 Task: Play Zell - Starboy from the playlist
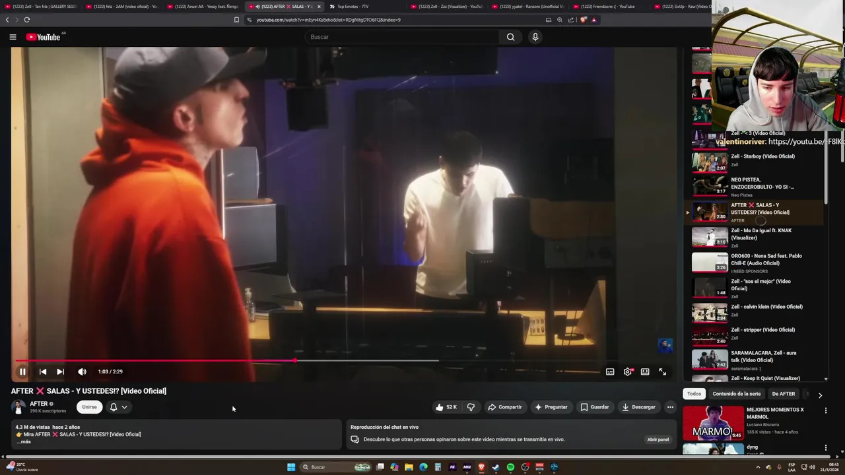click(x=753, y=161)
